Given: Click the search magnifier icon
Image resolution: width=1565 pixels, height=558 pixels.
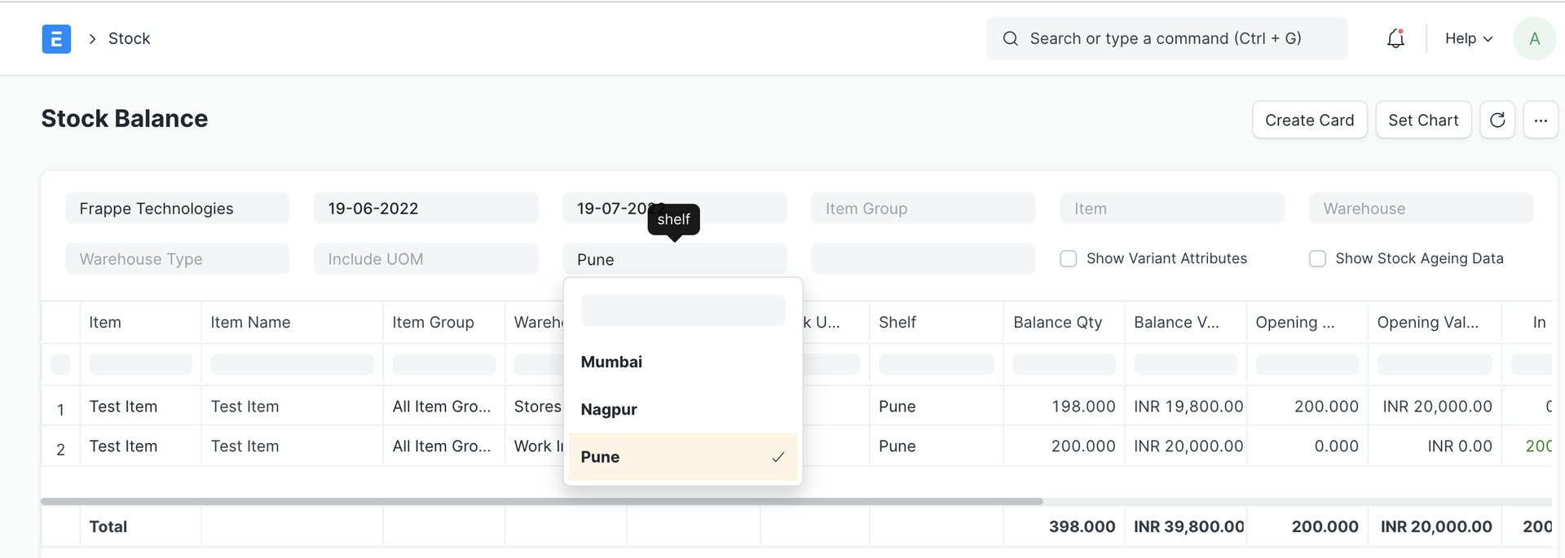Looking at the screenshot, I should coord(1010,38).
